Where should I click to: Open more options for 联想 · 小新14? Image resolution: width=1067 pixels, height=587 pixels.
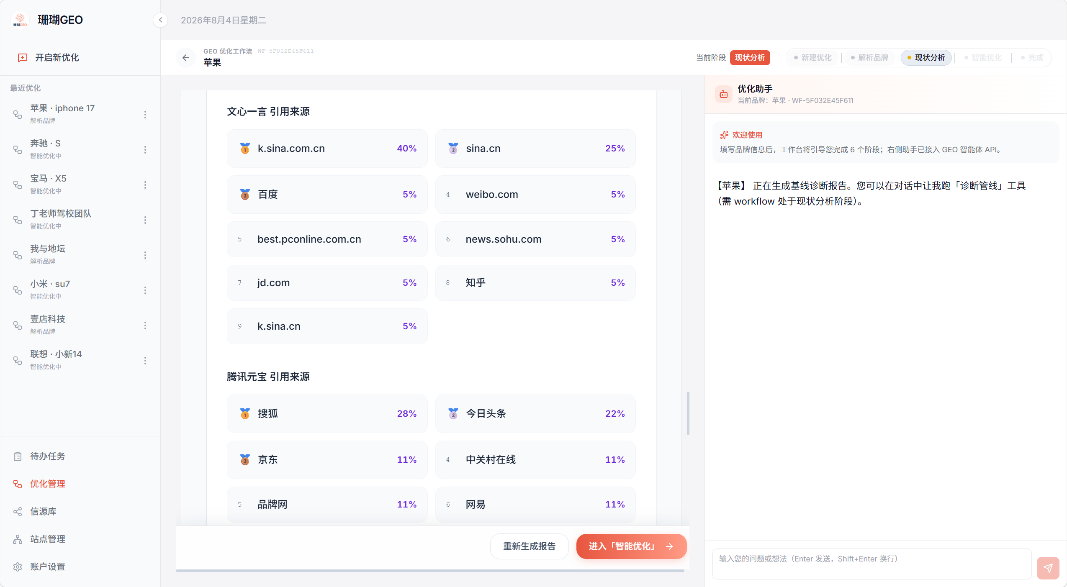(x=145, y=360)
